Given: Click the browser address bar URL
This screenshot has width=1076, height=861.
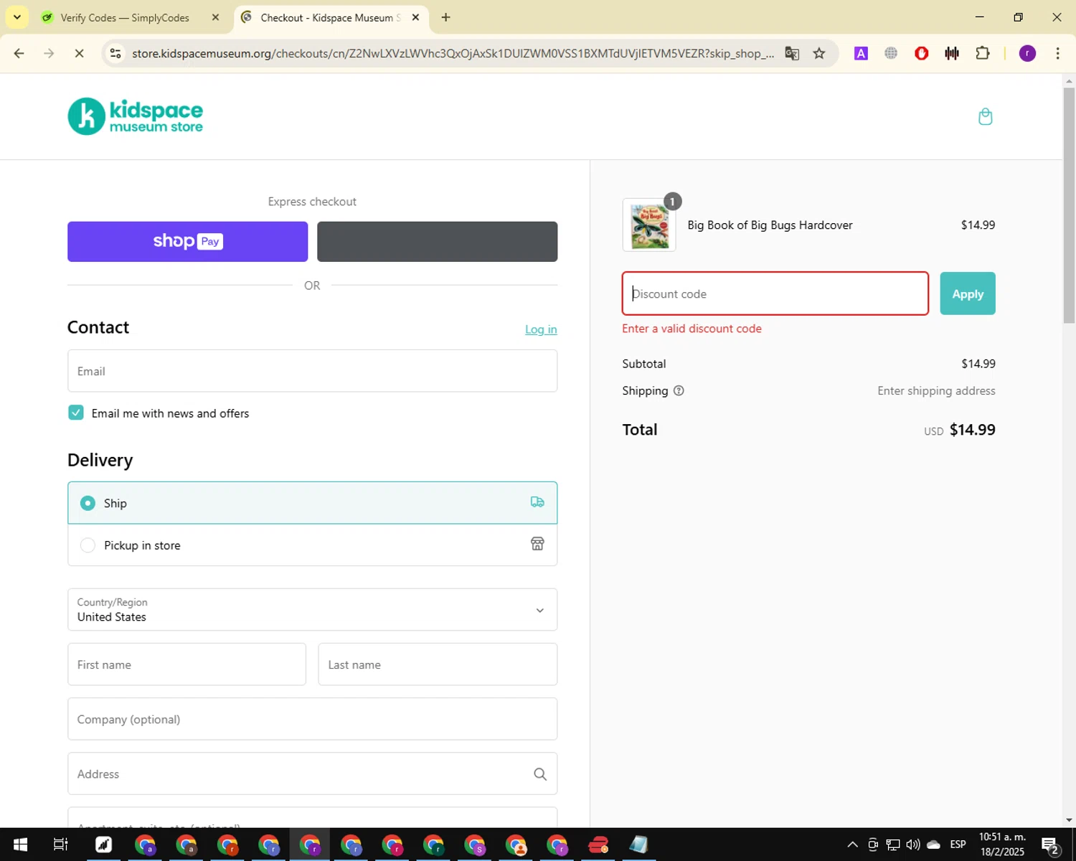Looking at the screenshot, I should click(452, 53).
